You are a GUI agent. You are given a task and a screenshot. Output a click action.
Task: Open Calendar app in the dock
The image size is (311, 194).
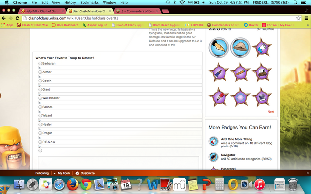click(126, 184)
